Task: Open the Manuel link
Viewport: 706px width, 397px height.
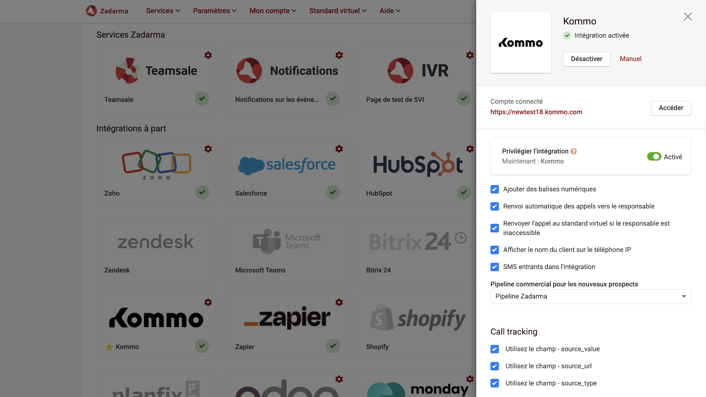Action: 630,59
